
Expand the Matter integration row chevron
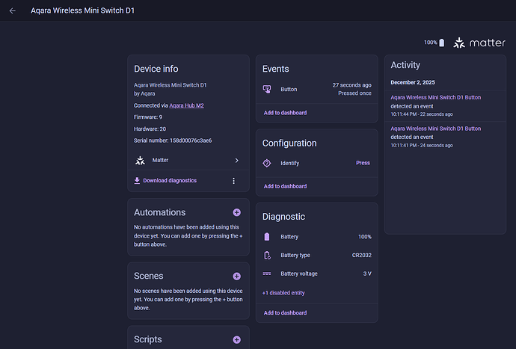coord(236,160)
